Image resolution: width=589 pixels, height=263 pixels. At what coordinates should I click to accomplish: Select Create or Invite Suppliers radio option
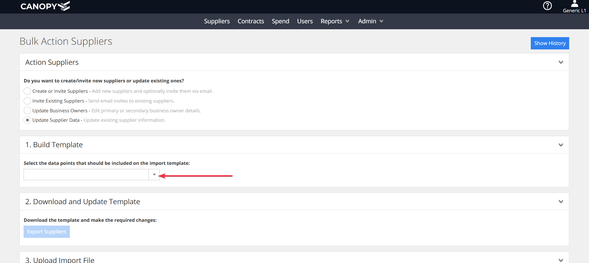27,91
